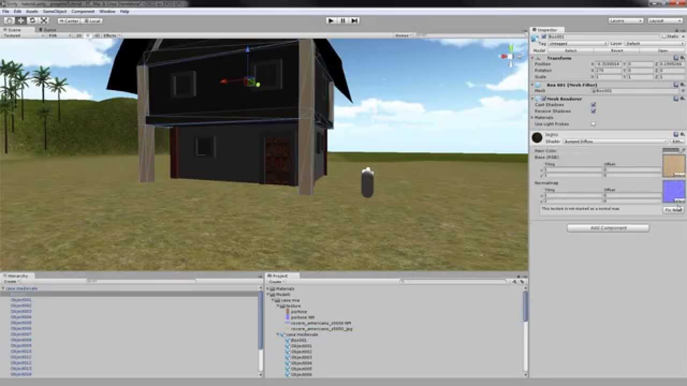Toggle pivot Center button
The image size is (687, 386).
pyautogui.click(x=69, y=21)
